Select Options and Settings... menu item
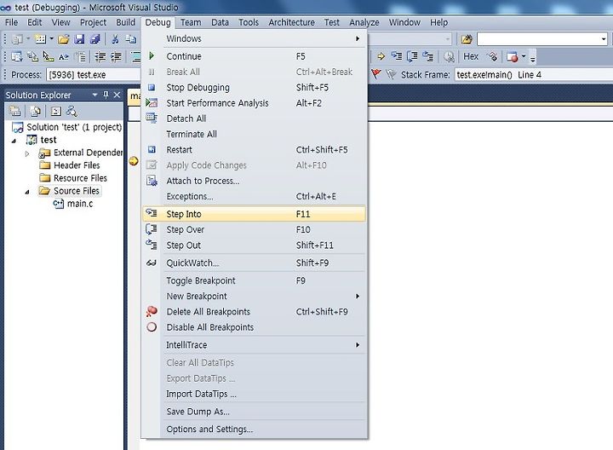 click(254, 430)
